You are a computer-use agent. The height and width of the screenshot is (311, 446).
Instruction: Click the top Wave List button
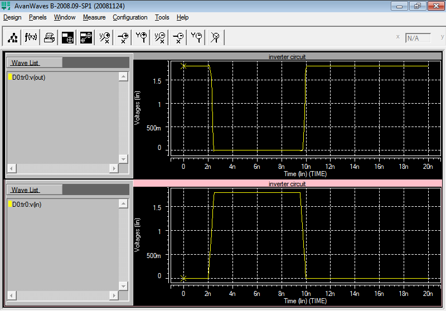click(35, 63)
